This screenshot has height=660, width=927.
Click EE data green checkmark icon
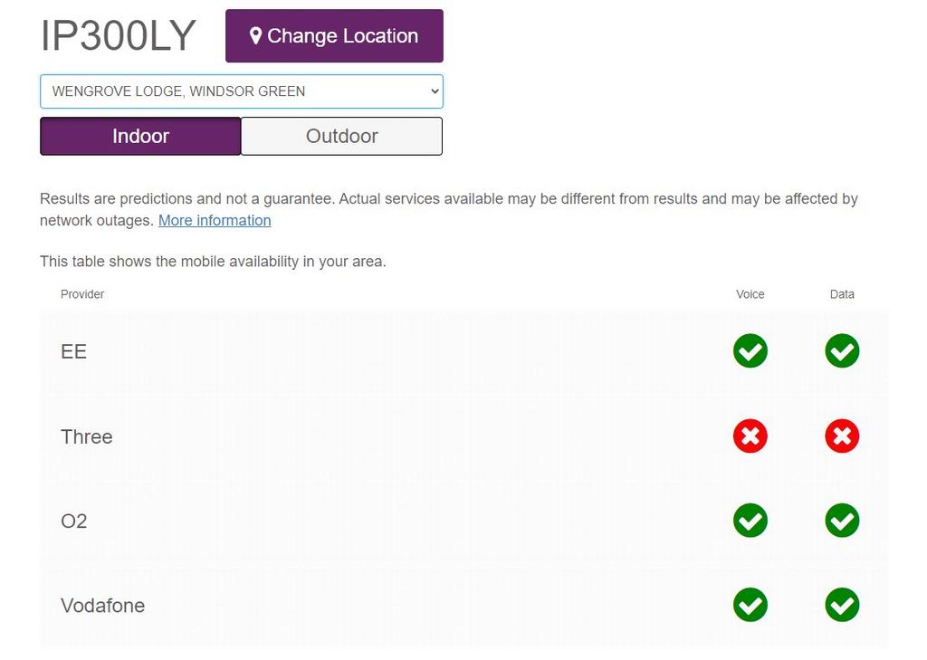(x=842, y=350)
